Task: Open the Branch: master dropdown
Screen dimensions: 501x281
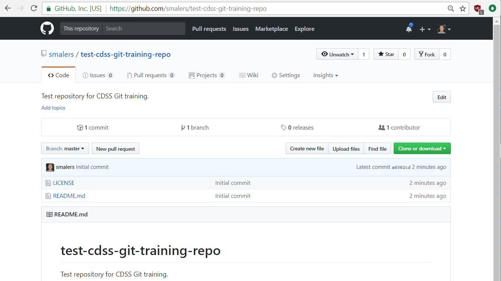Action: click(65, 148)
